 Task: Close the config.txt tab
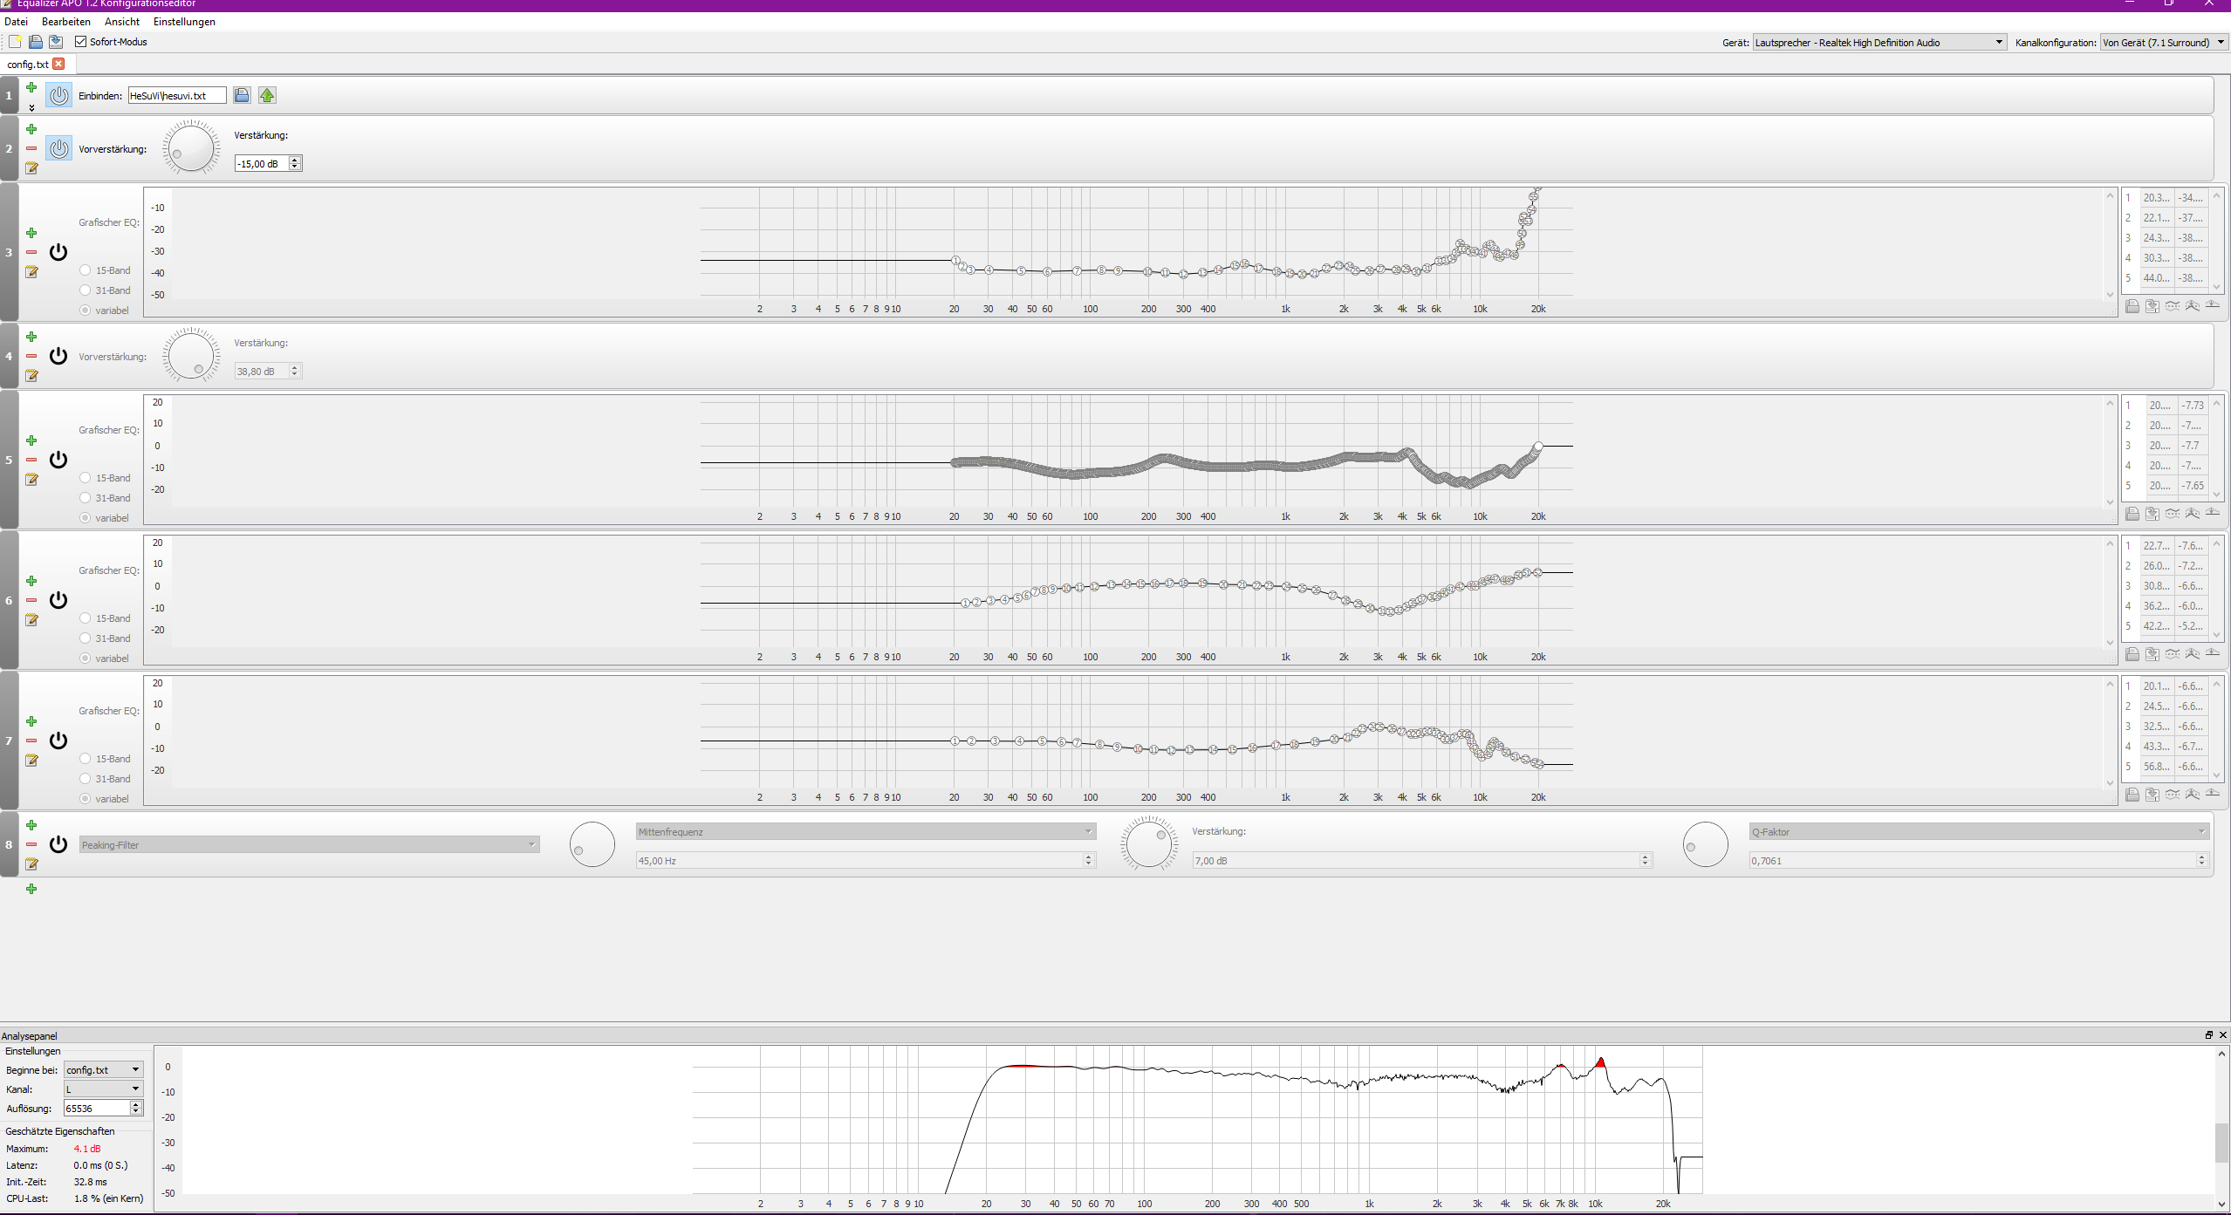click(x=58, y=64)
